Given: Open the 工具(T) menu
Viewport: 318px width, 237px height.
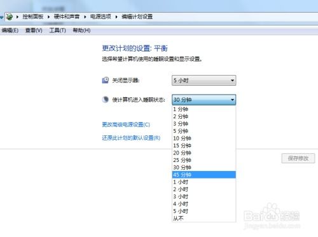Looking at the screenshot, I should pos(57,30).
